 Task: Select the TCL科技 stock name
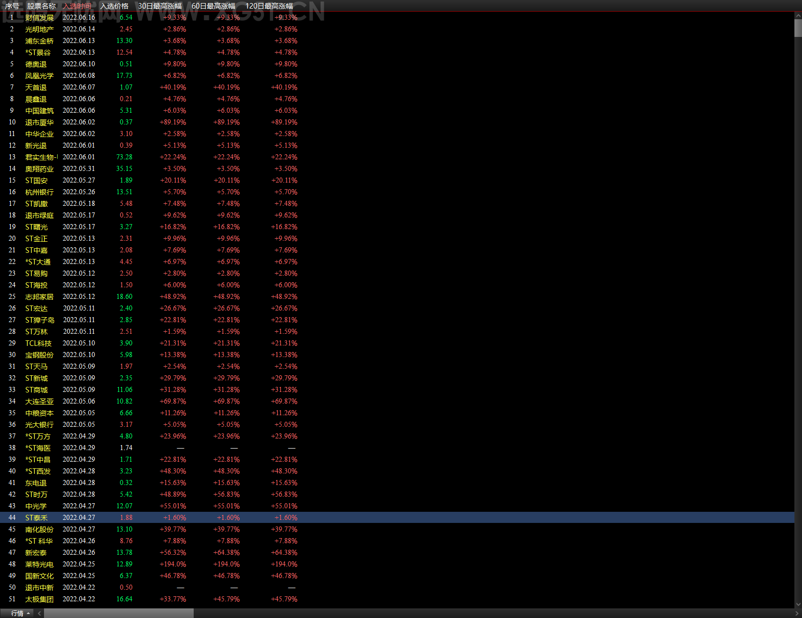click(38, 343)
